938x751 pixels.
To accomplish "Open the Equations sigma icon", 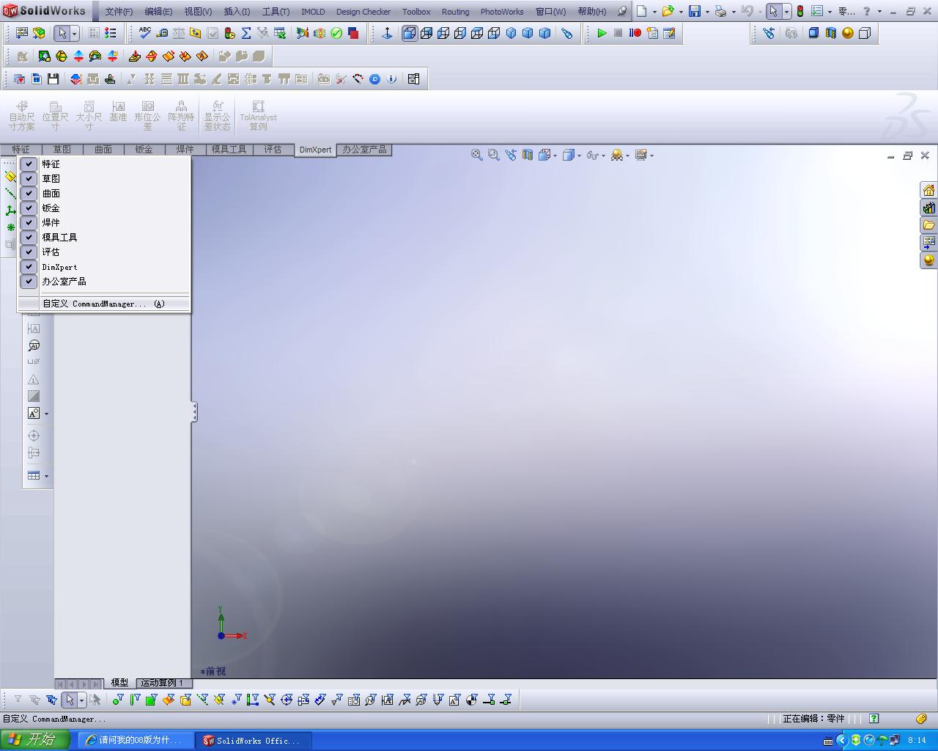I will point(246,33).
